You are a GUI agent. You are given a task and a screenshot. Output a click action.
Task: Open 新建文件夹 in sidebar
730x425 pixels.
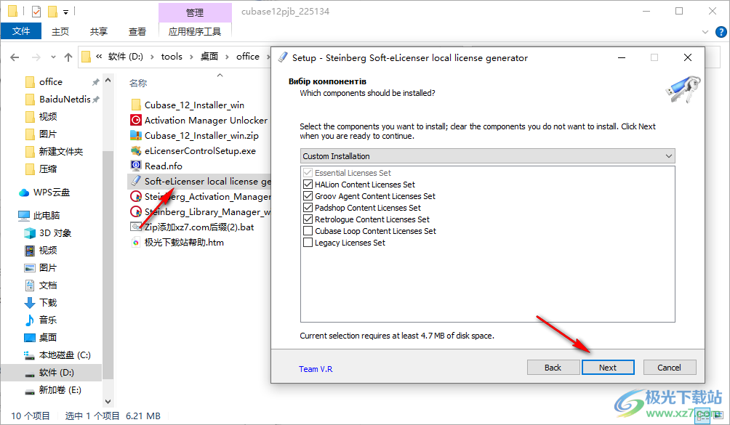click(x=61, y=152)
